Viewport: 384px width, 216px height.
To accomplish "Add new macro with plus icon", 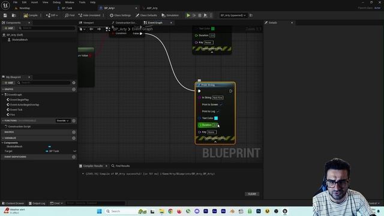I will click(x=74, y=132).
